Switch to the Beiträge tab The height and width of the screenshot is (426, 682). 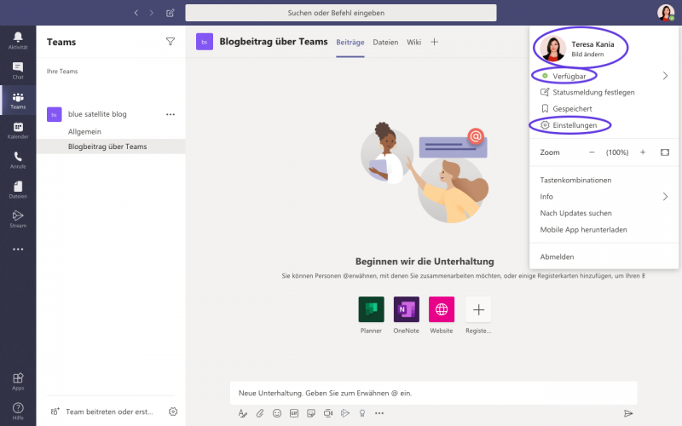pos(350,42)
